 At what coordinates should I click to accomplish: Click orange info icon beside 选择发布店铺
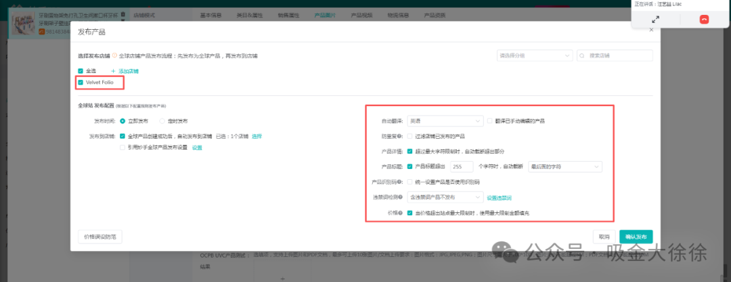pos(114,55)
